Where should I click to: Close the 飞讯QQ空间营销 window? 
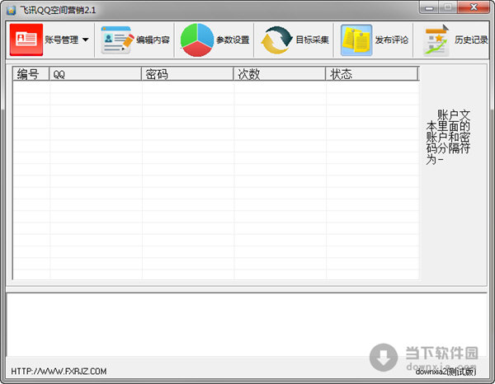pyautogui.click(x=474, y=7)
